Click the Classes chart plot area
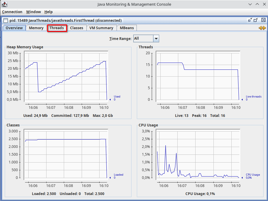Screen dimensions: 268x201 click(x=66, y=154)
